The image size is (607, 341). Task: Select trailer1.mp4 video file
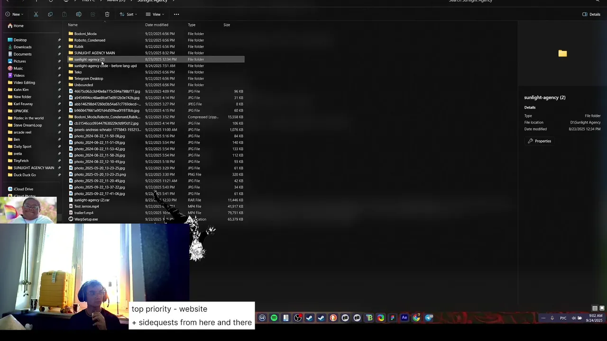coord(84,213)
